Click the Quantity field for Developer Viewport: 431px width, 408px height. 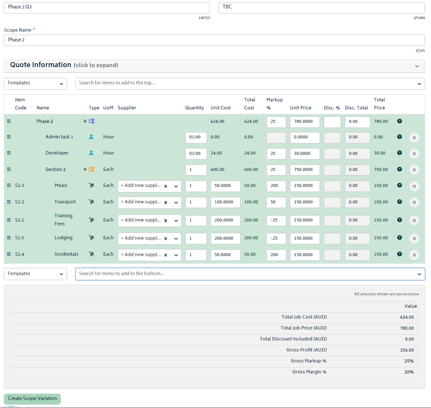coord(196,154)
